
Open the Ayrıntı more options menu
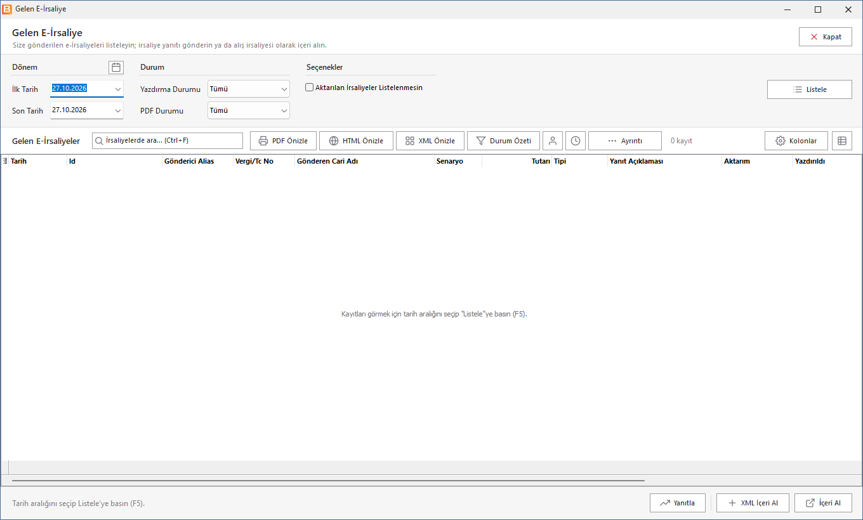[x=625, y=141]
